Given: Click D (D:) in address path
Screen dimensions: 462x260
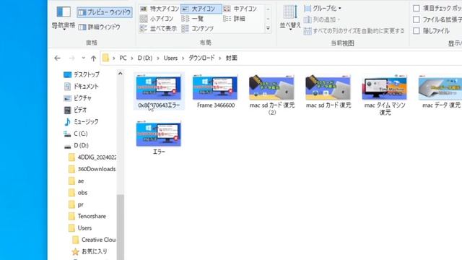Looking at the screenshot, I should (x=144, y=58).
